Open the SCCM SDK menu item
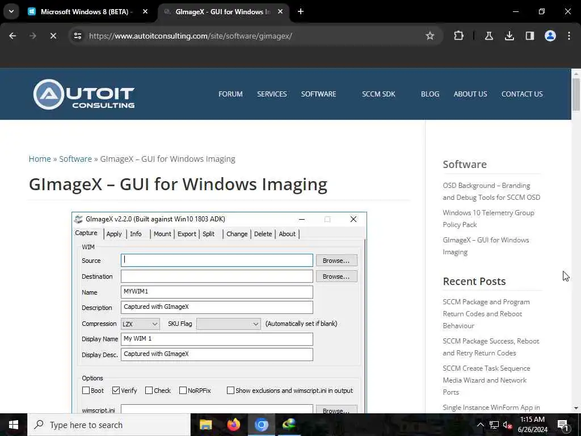The height and width of the screenshot is (436, 581). tap(378, 94)
